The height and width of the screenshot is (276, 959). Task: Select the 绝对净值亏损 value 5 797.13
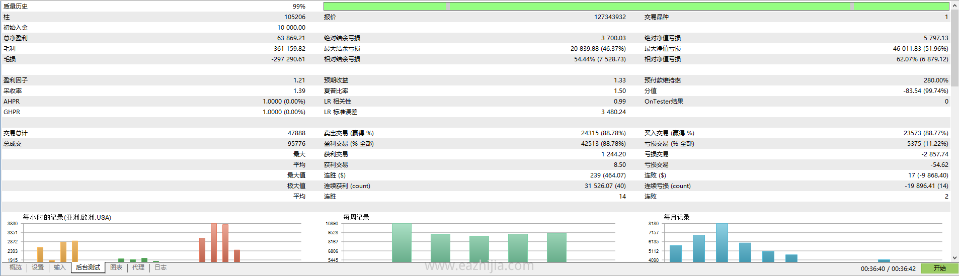point(936,38)
